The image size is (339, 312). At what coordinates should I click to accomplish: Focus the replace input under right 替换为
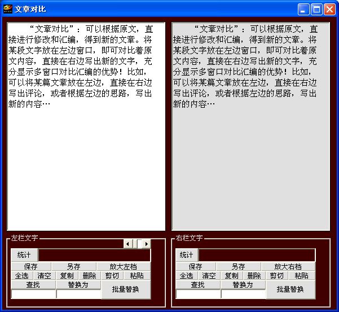(x=244, y=294)
